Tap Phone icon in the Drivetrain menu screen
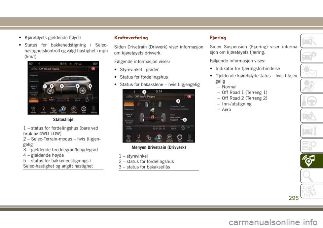323x228 pixels. [x=190, y=138]
